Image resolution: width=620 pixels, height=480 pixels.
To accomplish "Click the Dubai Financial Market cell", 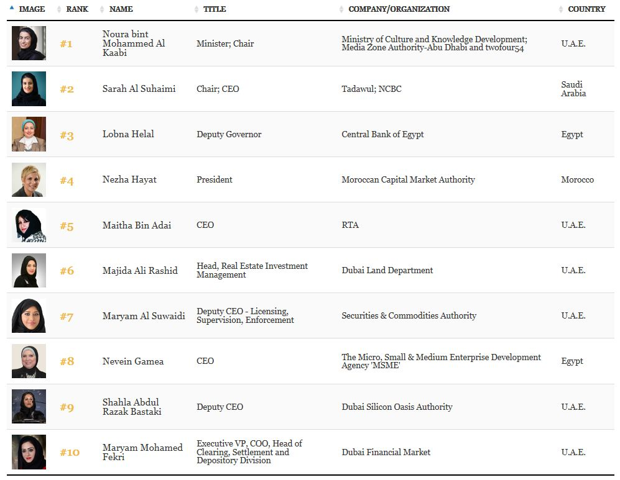I will click(x=386, y=452).
